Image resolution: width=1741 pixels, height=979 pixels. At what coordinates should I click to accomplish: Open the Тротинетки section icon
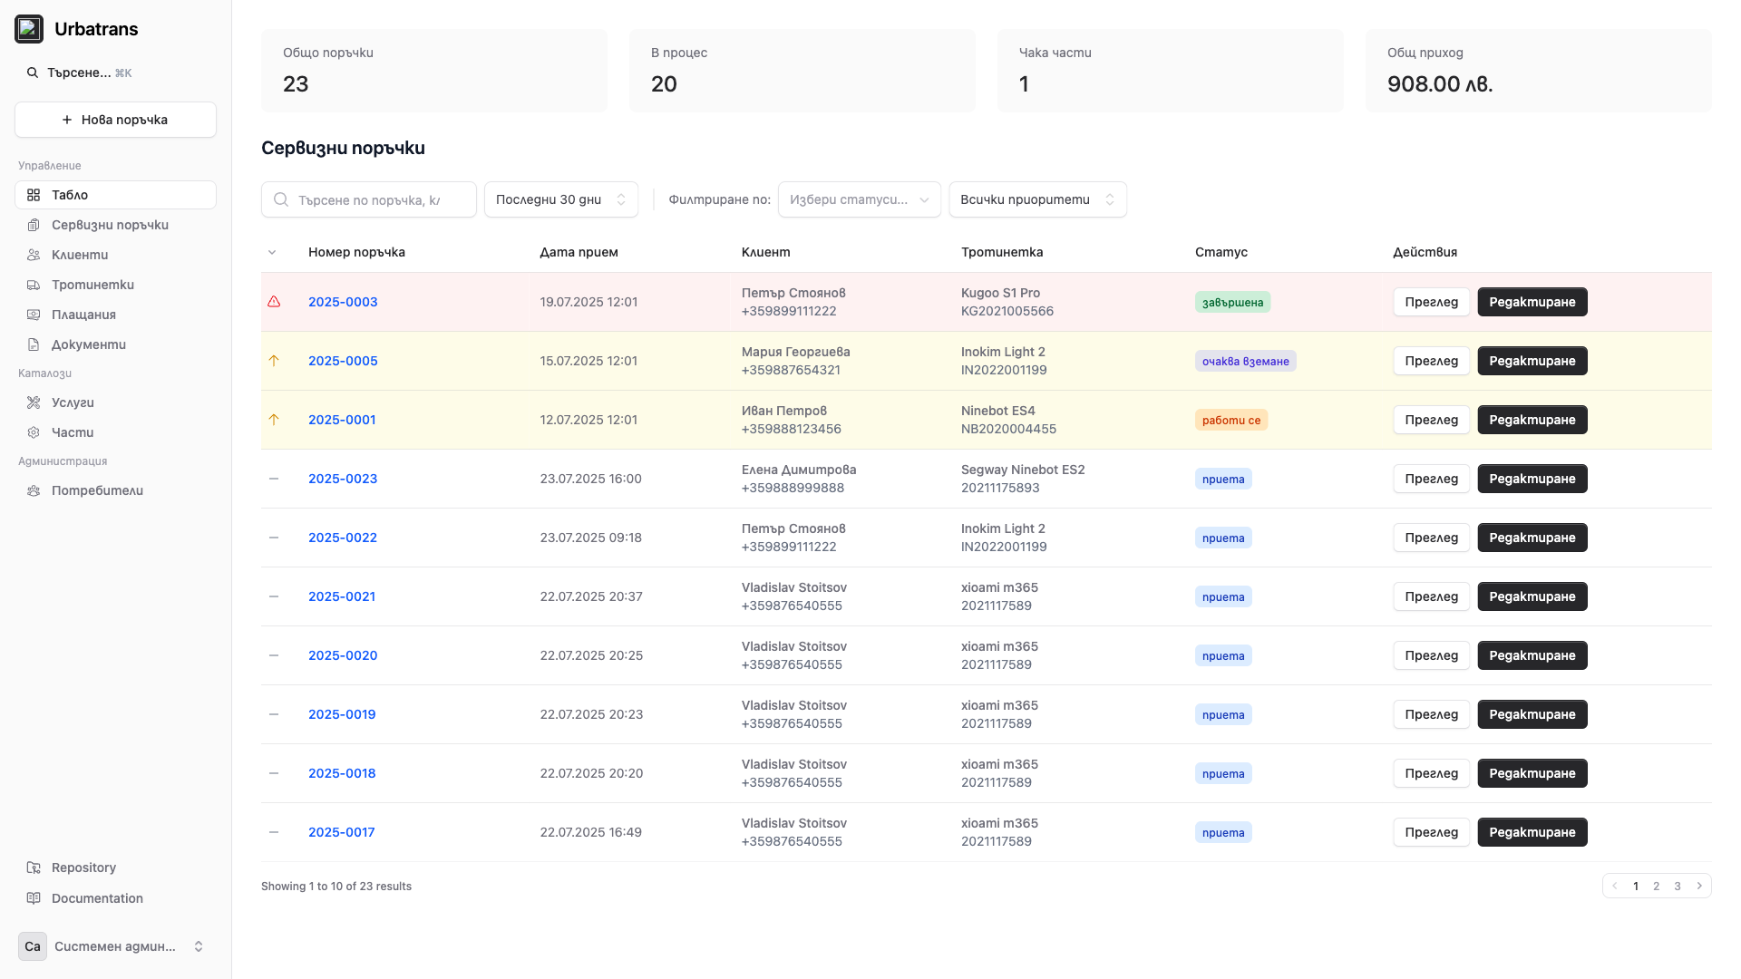click(x=34, y=285)
